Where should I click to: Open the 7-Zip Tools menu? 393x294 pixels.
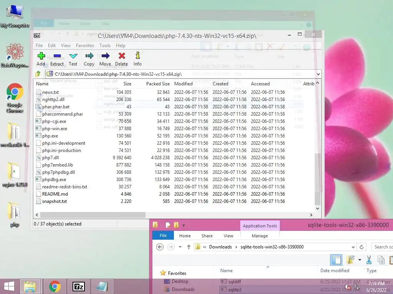coord(105,46)
